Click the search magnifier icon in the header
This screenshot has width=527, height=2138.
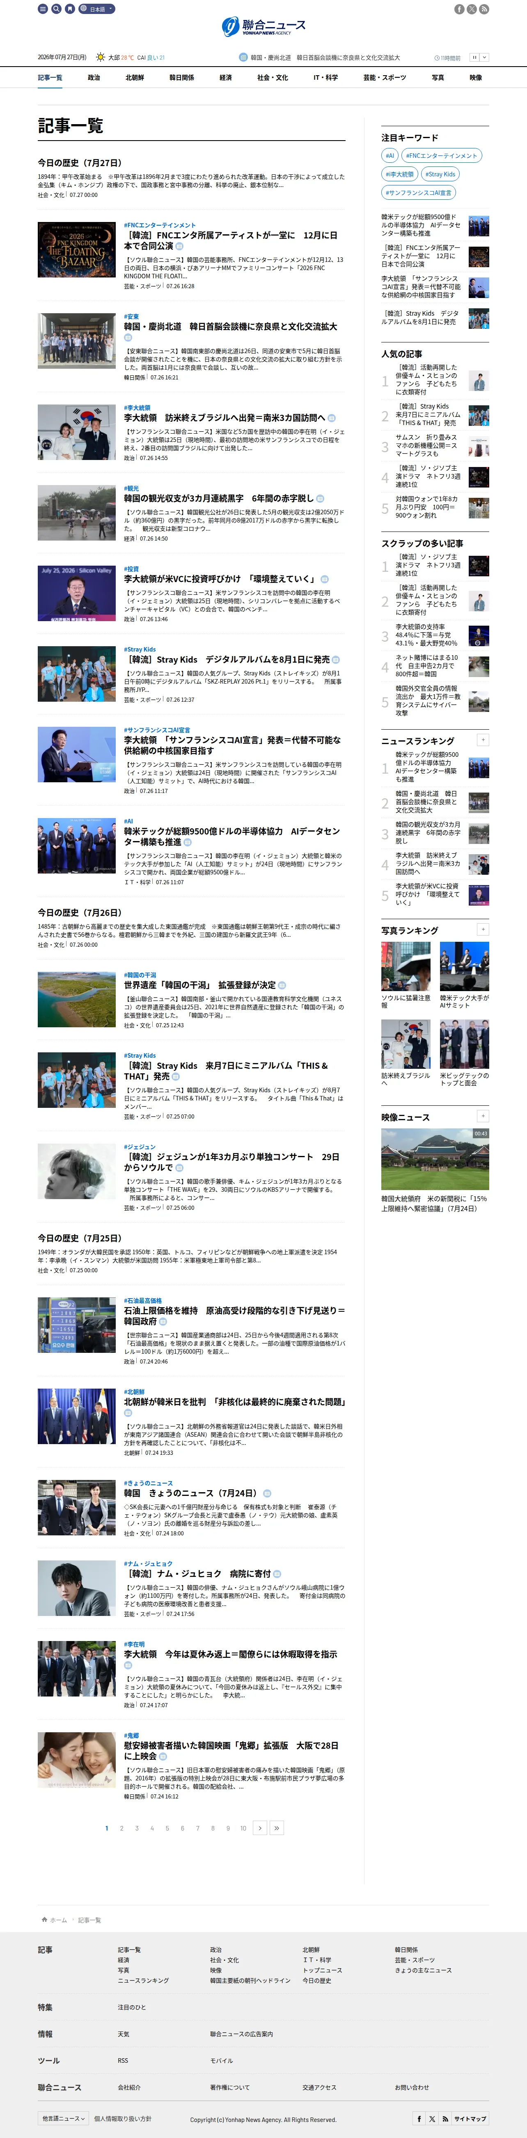pos(56,9)
